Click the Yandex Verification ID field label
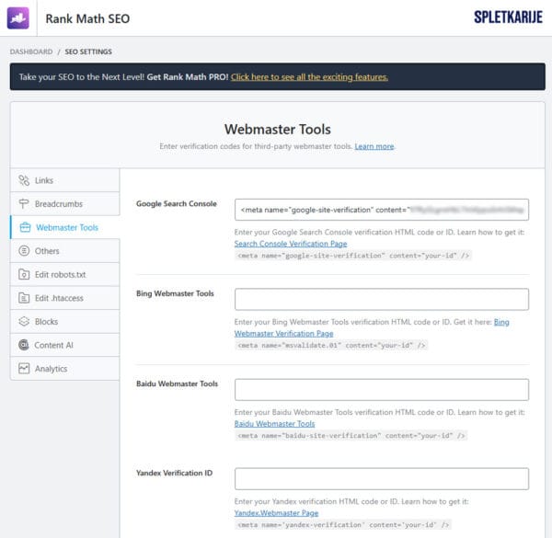Image resolution: width=552 pixels, height=538 pixels. tap(174, 473)
